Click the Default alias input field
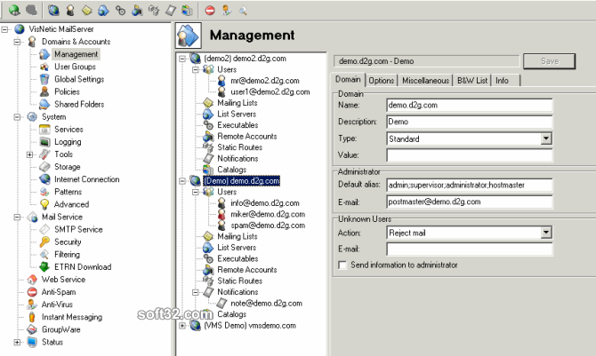Screen dimensions: 596x356 pos(469,185)
